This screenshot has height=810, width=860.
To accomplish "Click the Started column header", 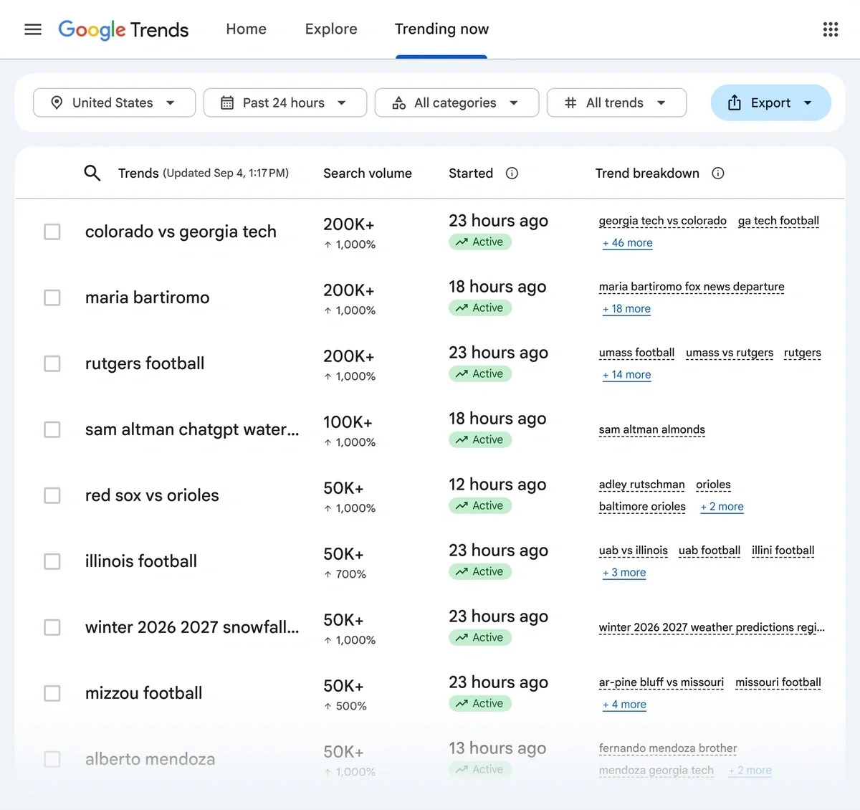I will pos(471,173).
